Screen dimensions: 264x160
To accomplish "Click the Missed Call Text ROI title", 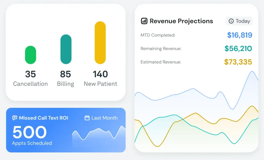I will (x=44, y=118).
